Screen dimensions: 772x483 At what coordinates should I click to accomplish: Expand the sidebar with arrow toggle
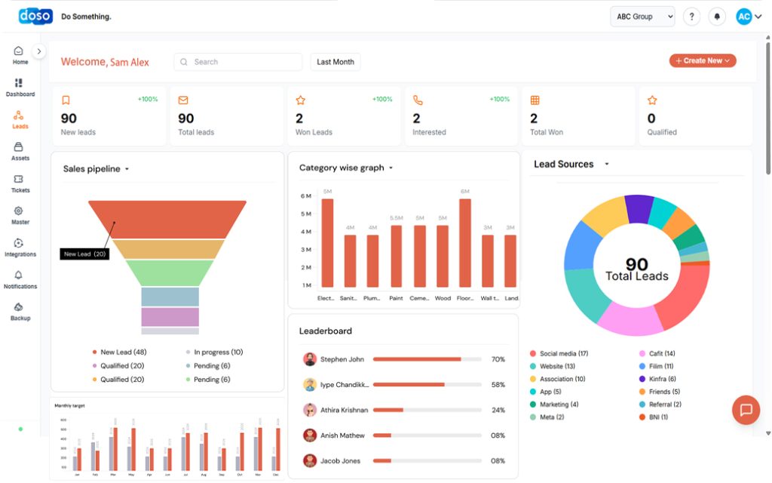point(39,51)
